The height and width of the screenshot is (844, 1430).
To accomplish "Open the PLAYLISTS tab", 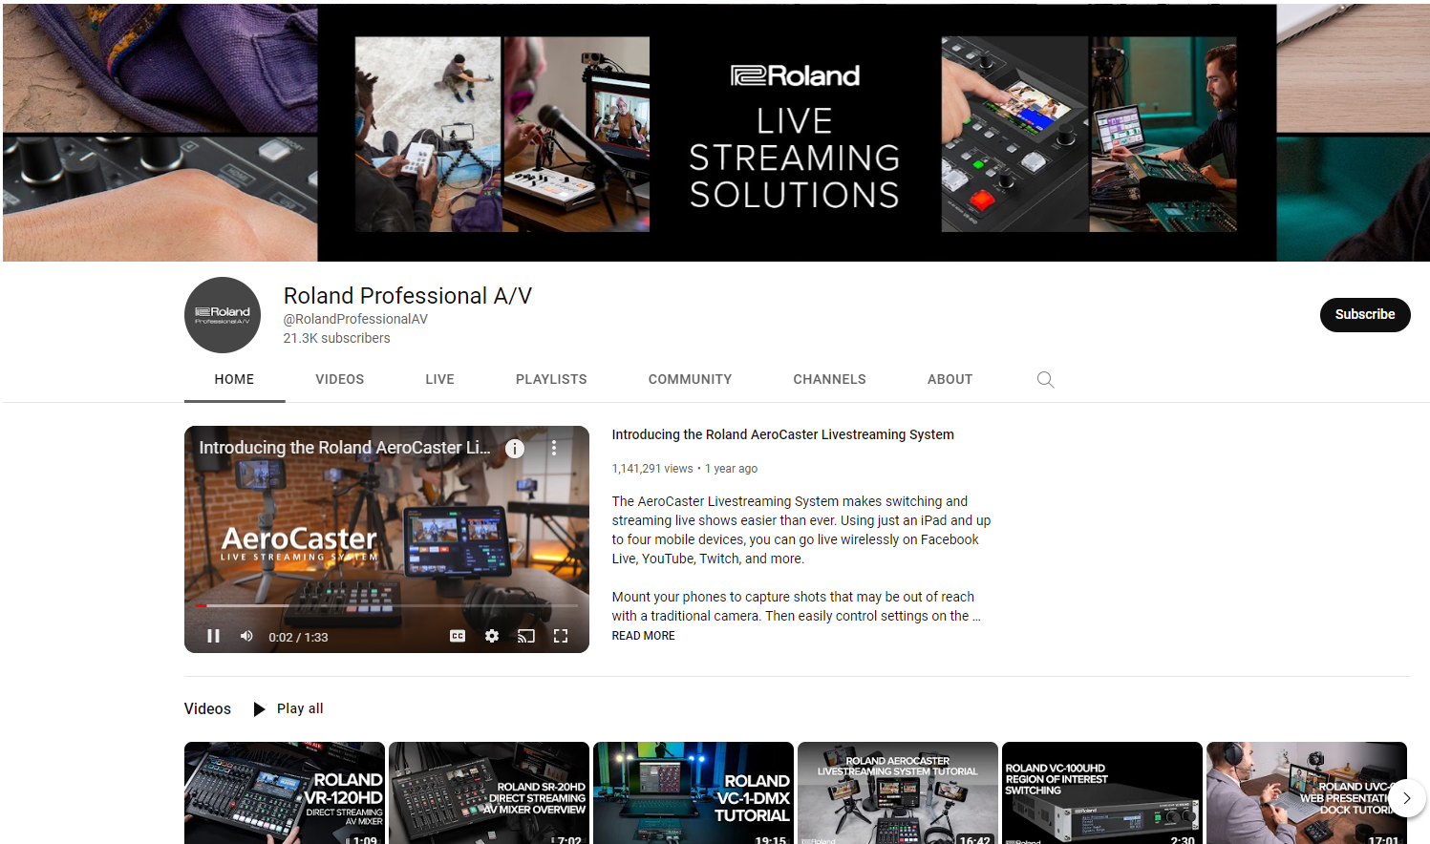I will (x=551, y=379).
